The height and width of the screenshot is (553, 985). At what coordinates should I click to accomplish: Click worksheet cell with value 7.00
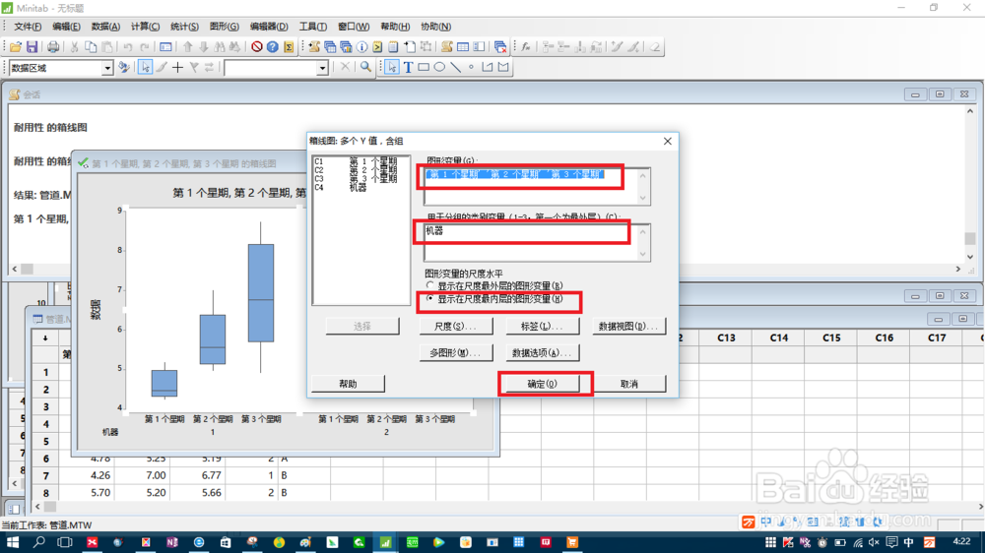tap(143, 476)
